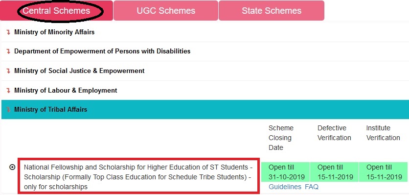Click arrow icon beside Ministry of Tribal Affairs
409x195 pixels.
coord(8,110)
